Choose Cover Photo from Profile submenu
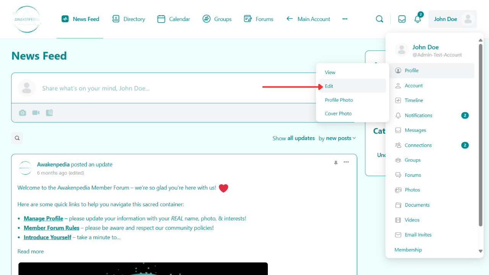 [x=338, y=114]
